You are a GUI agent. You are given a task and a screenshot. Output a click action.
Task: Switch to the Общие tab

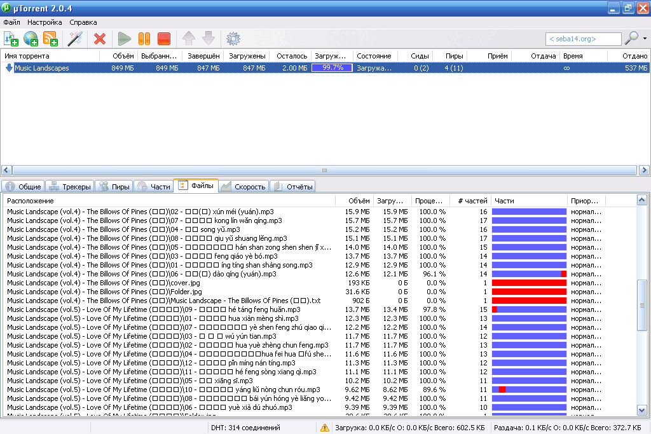24,187
